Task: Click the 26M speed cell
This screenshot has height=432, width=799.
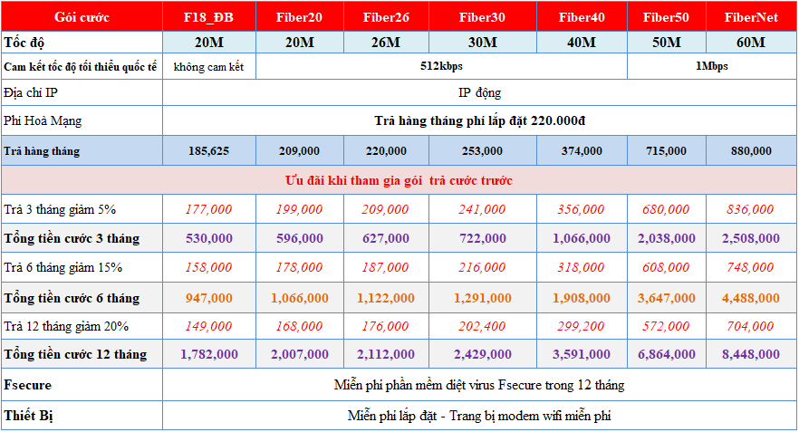Action: tap(386, 43)
